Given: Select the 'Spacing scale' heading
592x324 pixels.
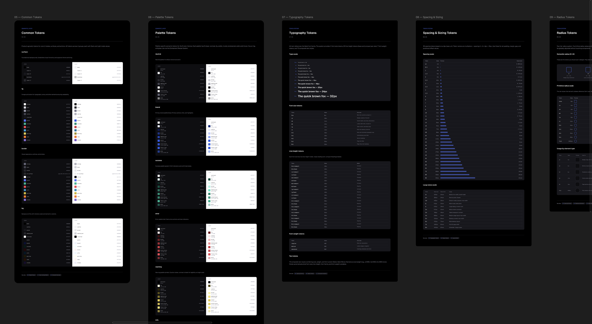Looking at the screenshot, I should [428, 54].
